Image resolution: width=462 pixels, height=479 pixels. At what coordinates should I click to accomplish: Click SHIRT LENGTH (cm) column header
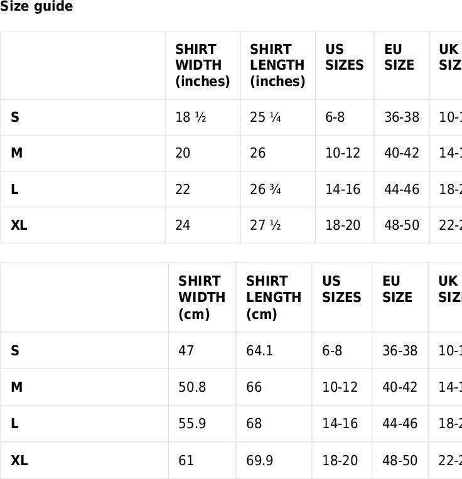pos(274,297)
